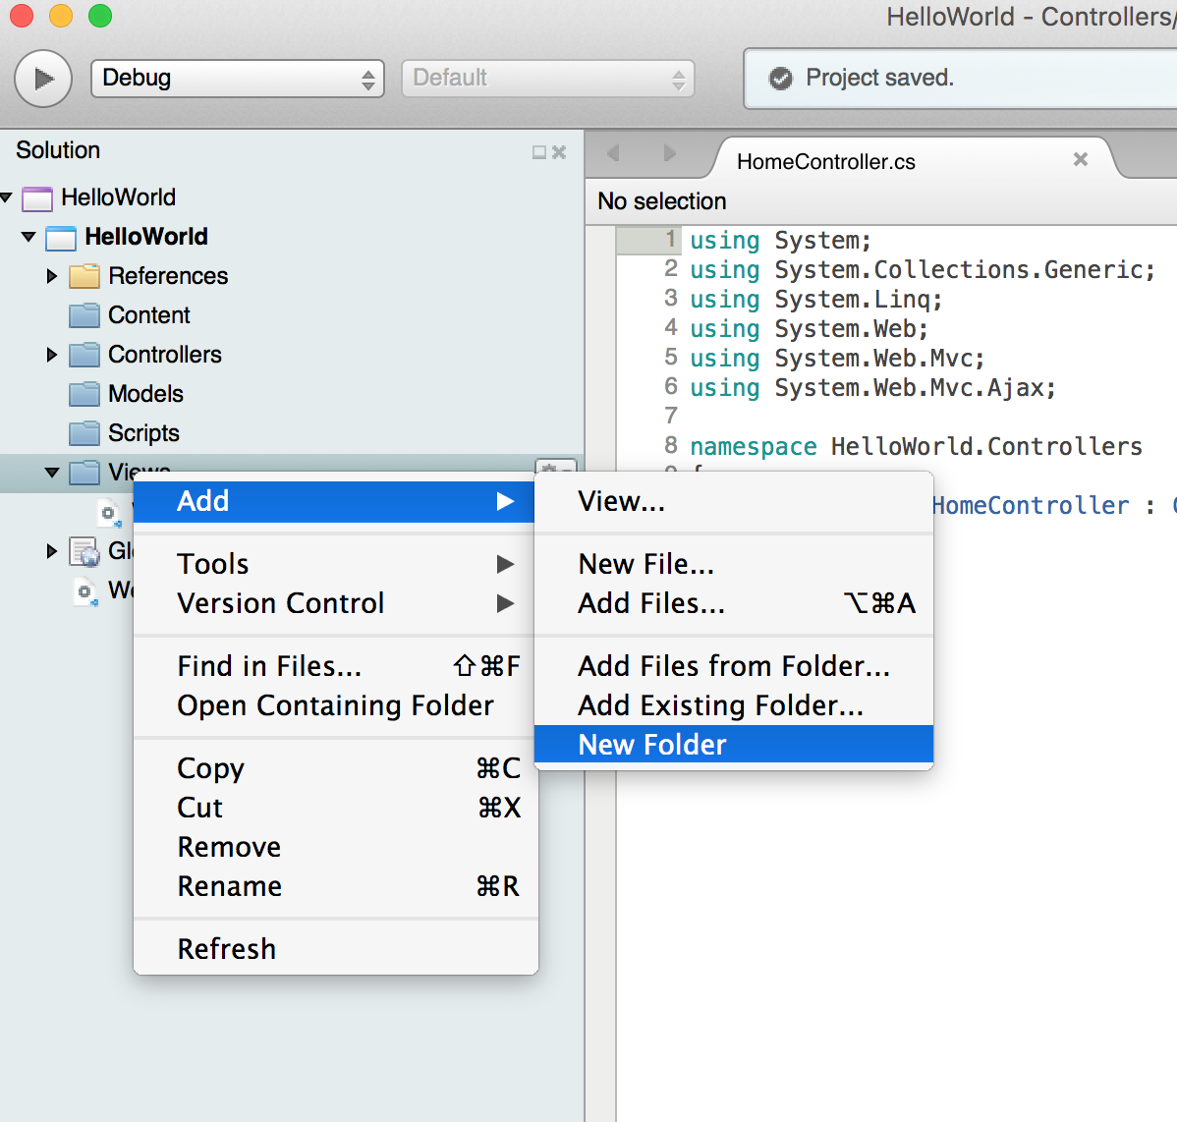Choose Refresh from the context menu
The image size is (1177, 1122).
pos(334,949)
